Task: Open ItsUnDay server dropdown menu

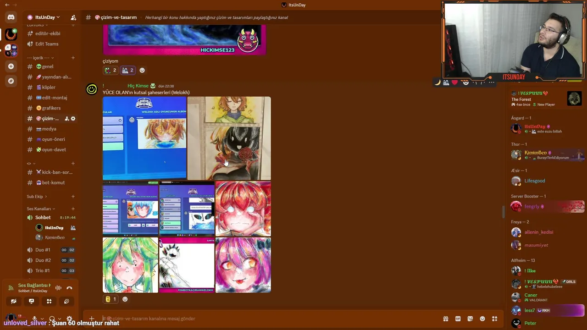Action: click(x=48, y=17)
